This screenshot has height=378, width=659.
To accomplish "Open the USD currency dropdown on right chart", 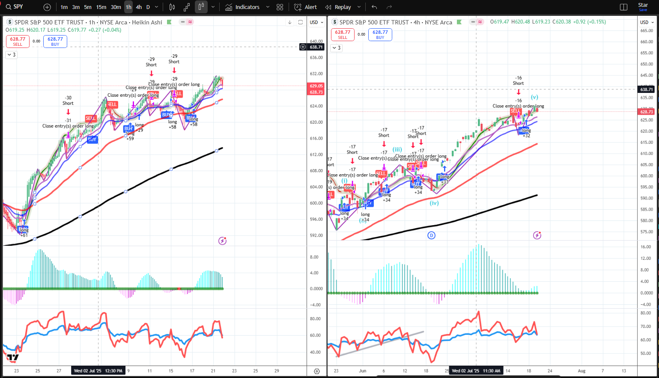I will [x=647, y=22].
